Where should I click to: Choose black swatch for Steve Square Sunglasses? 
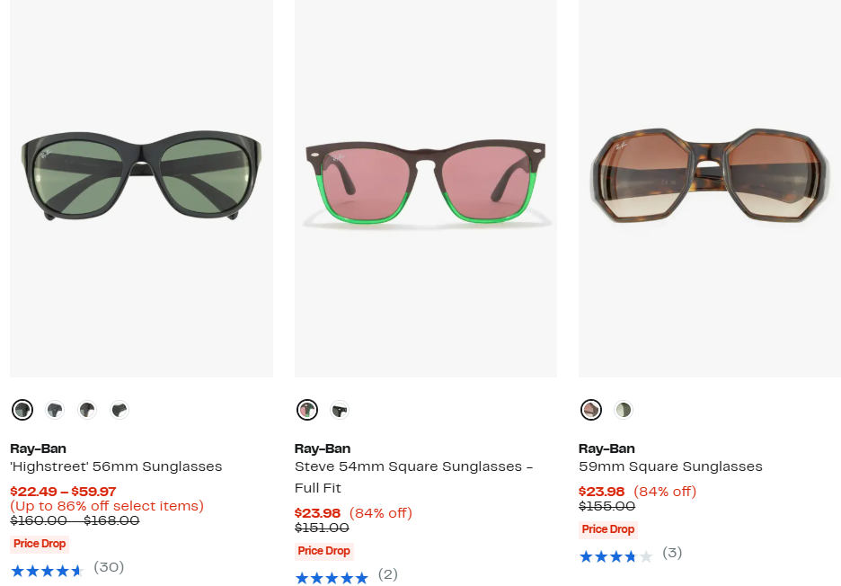tap(340, 411)
